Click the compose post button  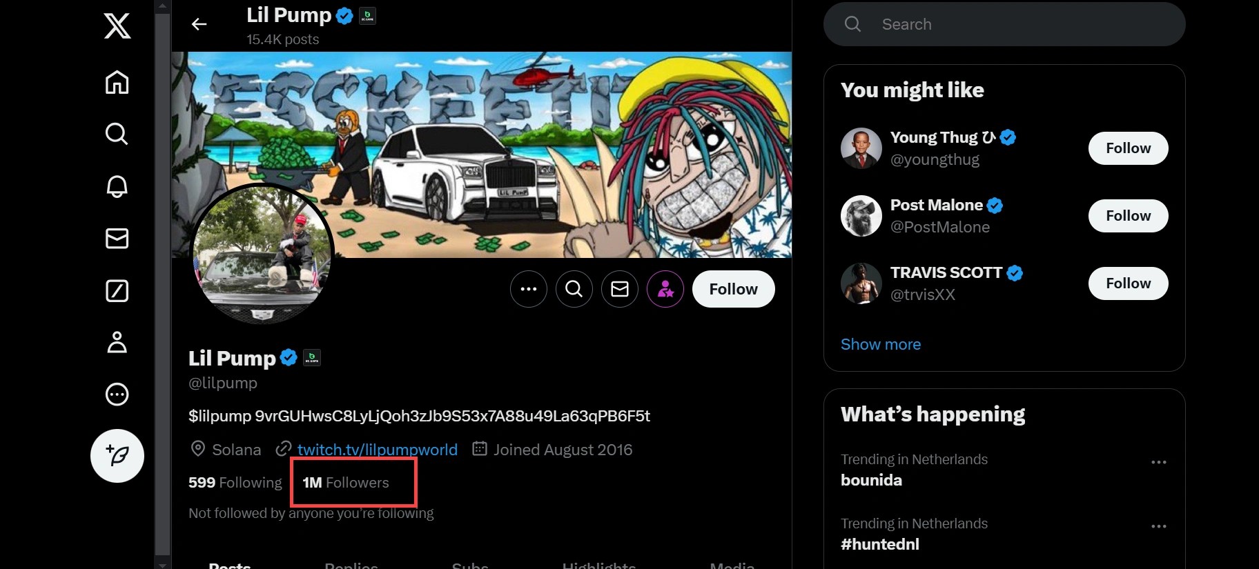117,456
